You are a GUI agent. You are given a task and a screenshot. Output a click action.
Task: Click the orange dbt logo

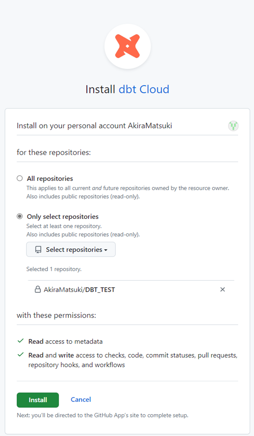click(x=127, y=46)
